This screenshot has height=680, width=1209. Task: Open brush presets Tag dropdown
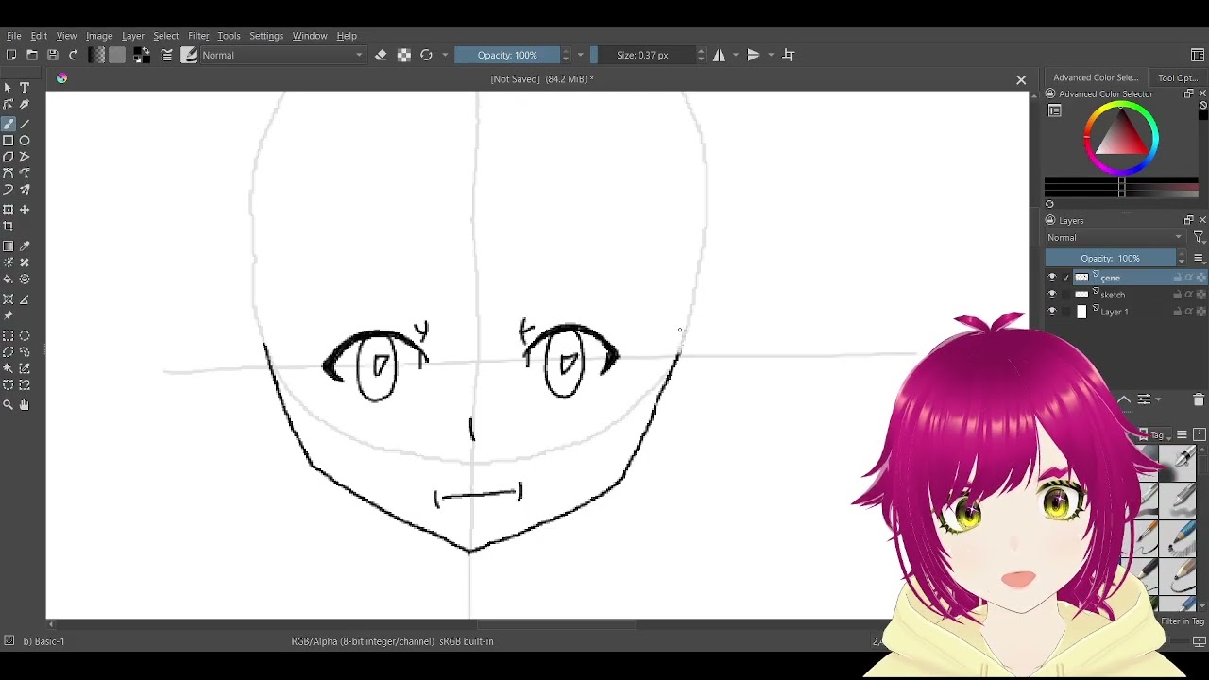click(x=1153, y=435)
